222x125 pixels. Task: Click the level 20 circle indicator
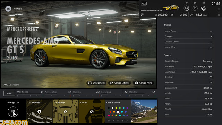pyautogui.click(x=186, y=8)
